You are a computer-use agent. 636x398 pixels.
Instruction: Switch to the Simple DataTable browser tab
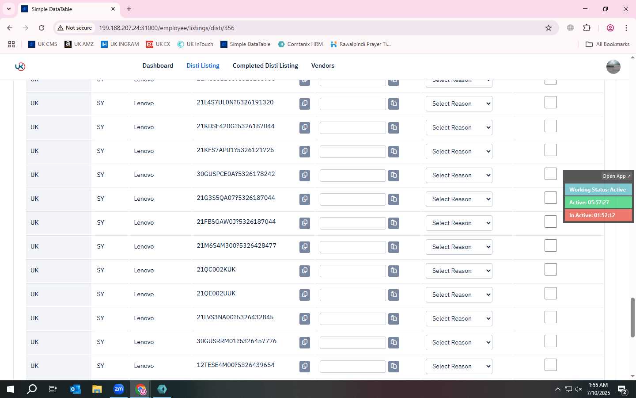(x=68, y=9)
